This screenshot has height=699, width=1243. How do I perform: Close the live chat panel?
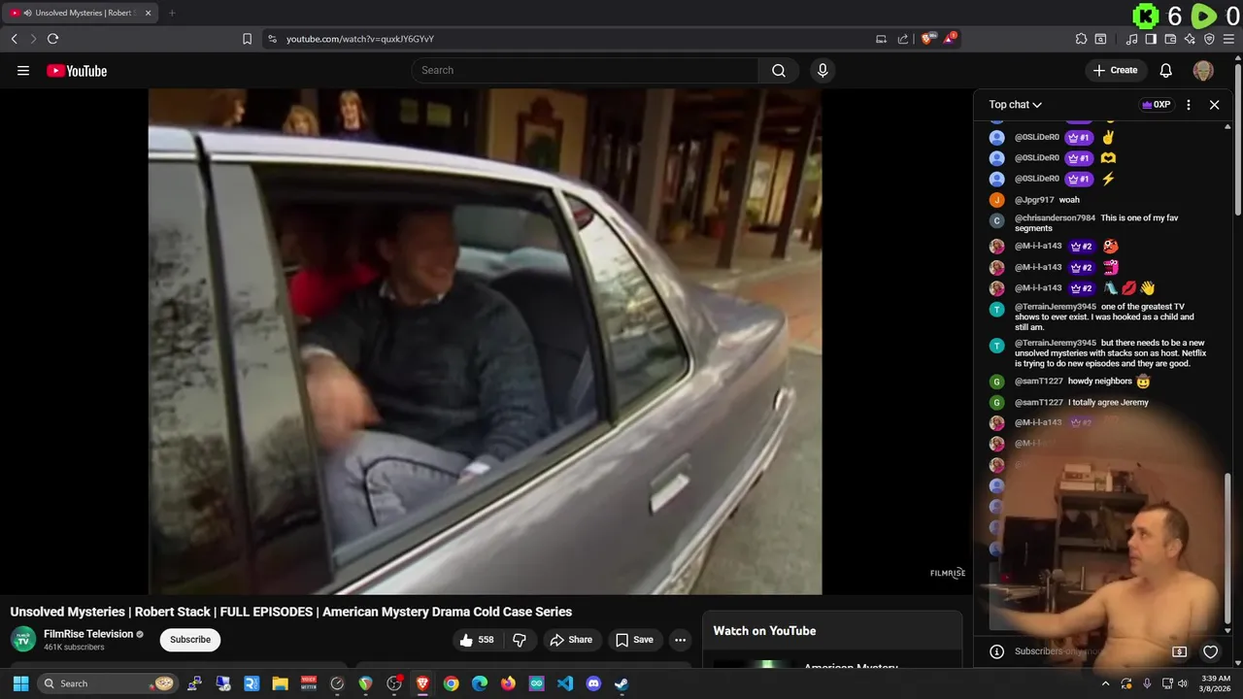pyautogui.click(x=1214, y=105)
